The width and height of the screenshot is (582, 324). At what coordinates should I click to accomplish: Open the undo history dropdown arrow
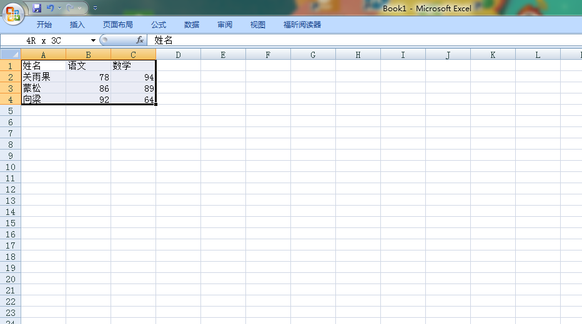59,7
